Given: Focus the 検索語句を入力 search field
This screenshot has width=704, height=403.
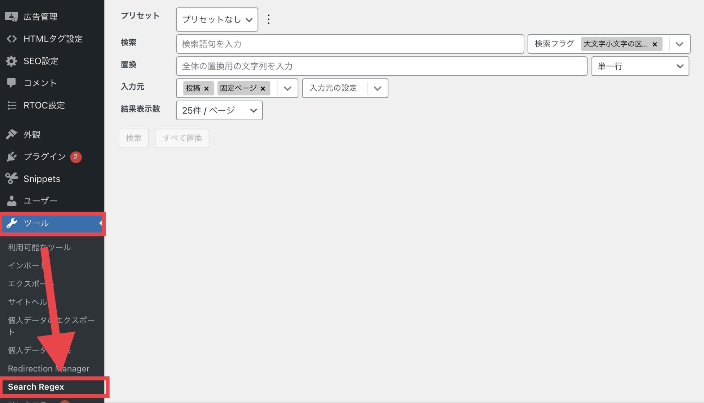Looking at the screenshot, I should 350,44.
